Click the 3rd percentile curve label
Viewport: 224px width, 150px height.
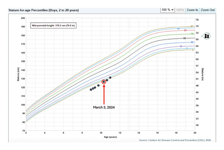click(193, 50)
